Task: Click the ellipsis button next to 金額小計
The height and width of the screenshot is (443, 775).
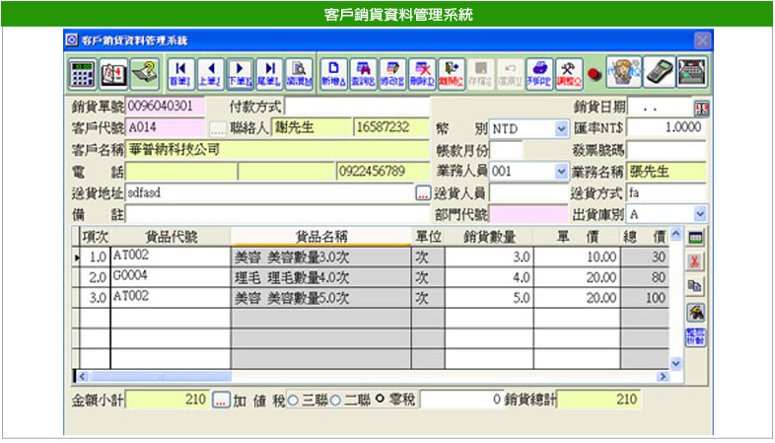Action: [x=221, y=401]
